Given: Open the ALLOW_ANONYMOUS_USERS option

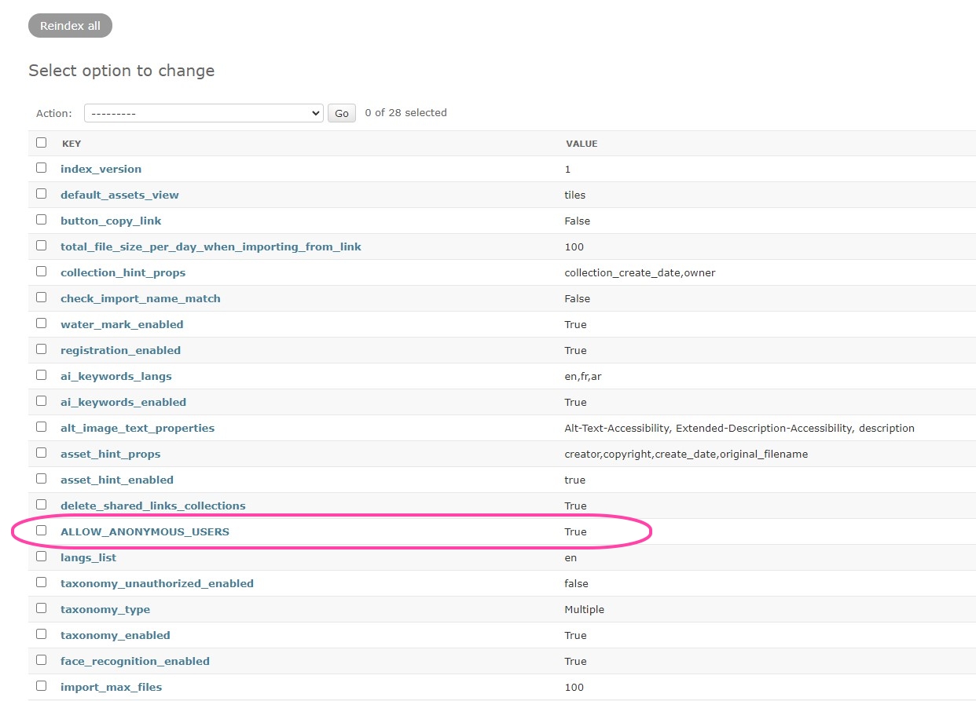Looking at the screenshot, I should (x=145, y=531).
